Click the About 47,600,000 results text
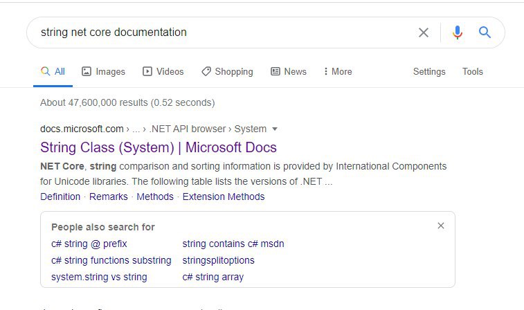The width and height of the screenshot is (524, 310). coord(127,102)
